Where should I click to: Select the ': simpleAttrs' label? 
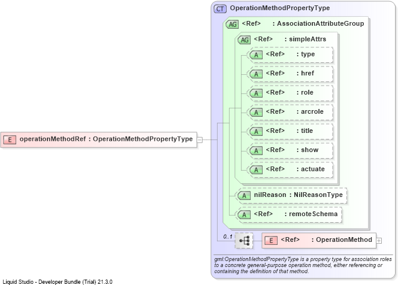click(x=305, y=39)
